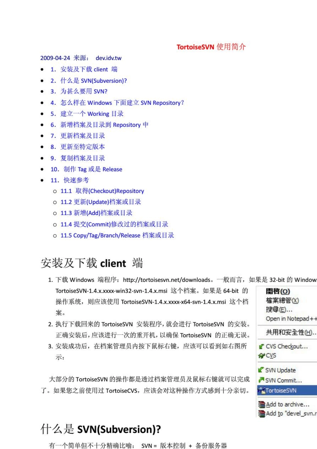Click the TortoiseSVN tortoise icon
Screen dimensions: 317x449
(x=261, y=390)
